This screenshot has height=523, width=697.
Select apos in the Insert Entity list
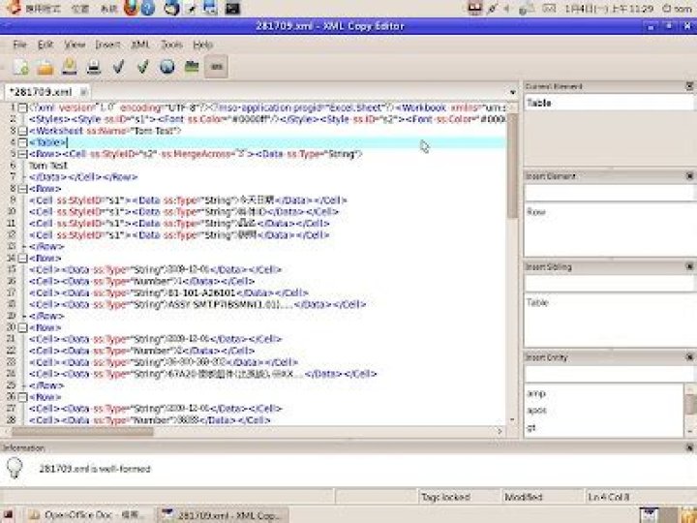tap(536, 410)
